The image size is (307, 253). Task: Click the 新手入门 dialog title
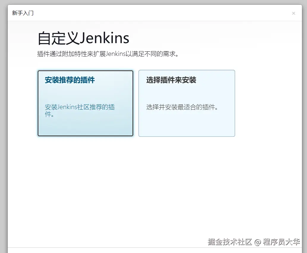[23, 13]
